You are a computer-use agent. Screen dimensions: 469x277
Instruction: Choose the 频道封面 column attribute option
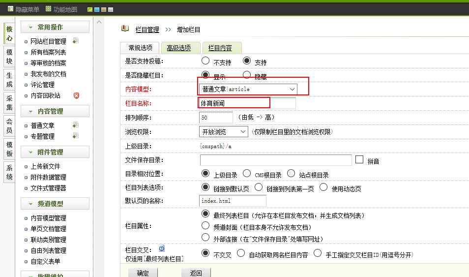[205, 226]
